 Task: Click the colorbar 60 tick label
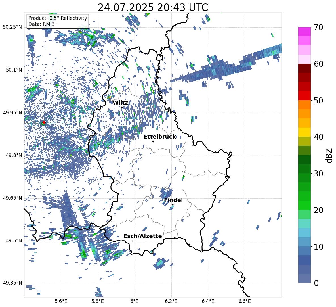tap(318, 64)
